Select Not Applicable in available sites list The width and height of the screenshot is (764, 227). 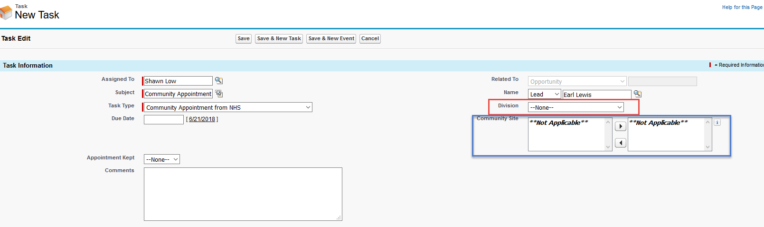pyautogui.click(x=559, y=122)
